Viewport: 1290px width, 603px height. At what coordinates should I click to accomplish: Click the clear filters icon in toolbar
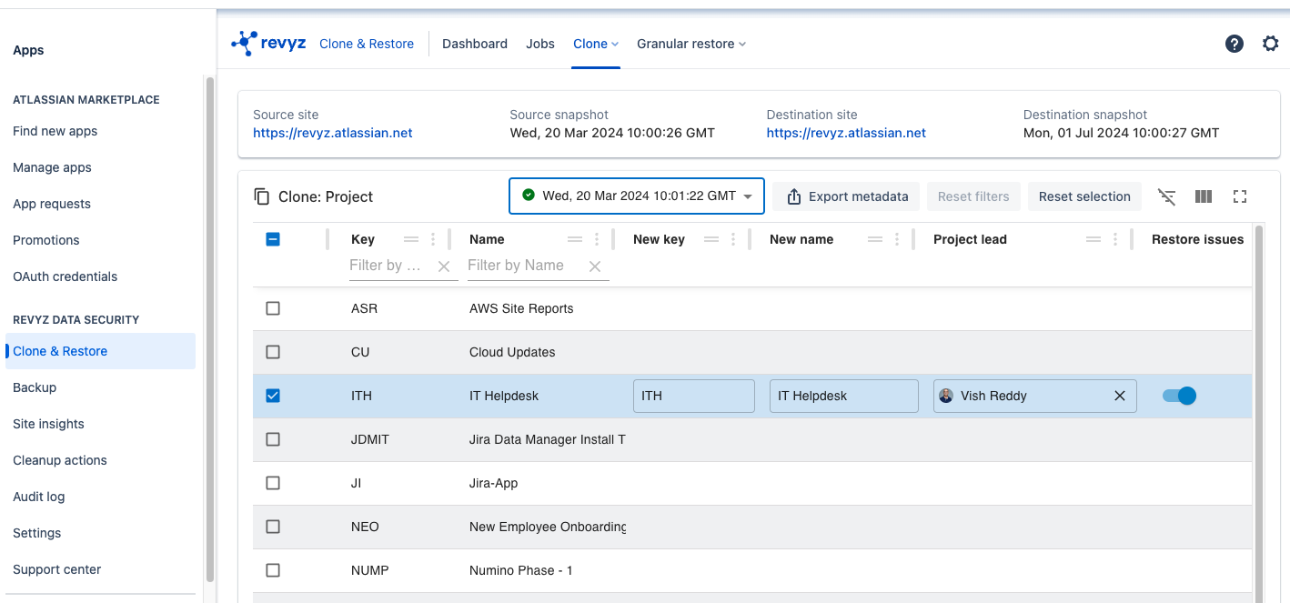(x=1166, y=196)
